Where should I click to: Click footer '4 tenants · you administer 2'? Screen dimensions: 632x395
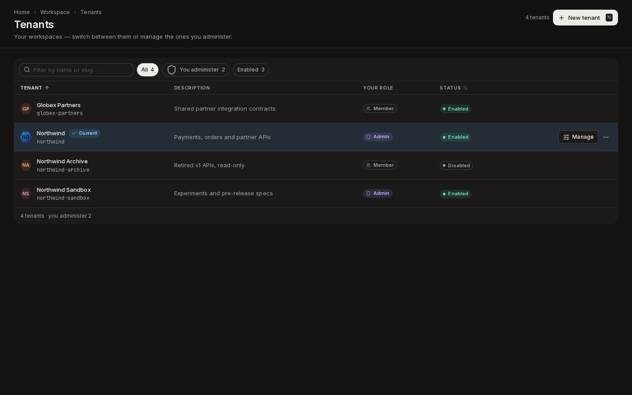point(56,216)
